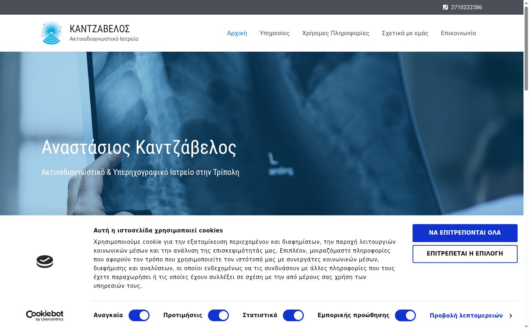Screen dimensions: 529x330
Task: Open Cookiebot by Usercentrics logo link
Action: coord(44,316)
